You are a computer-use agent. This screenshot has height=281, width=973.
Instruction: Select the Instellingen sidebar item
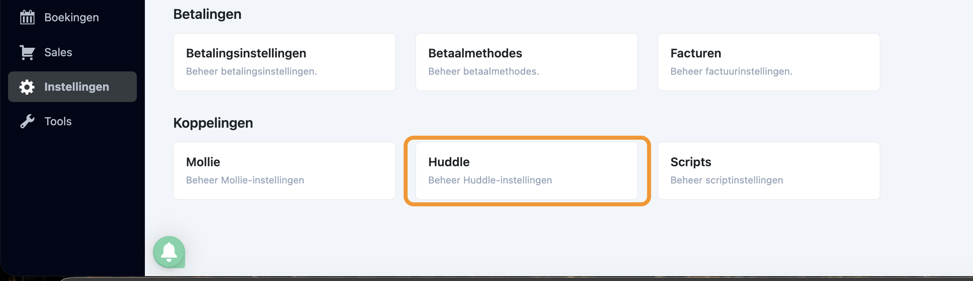click(x=76, y=87)
